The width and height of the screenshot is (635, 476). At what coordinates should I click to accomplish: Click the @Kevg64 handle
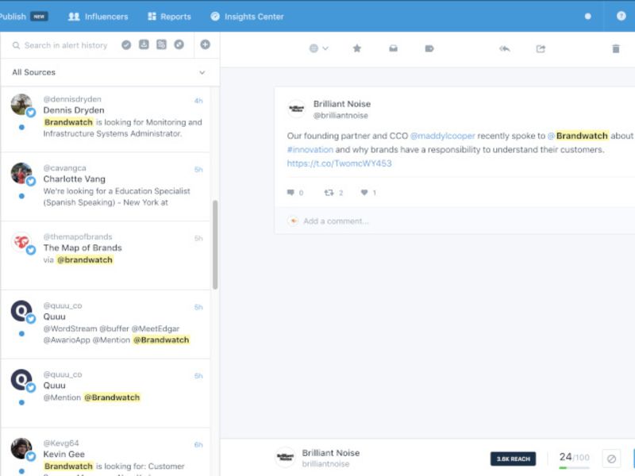tap(61, 443)
